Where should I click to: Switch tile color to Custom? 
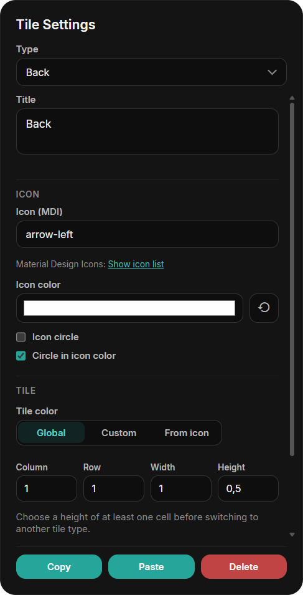[x=119, y=432]
